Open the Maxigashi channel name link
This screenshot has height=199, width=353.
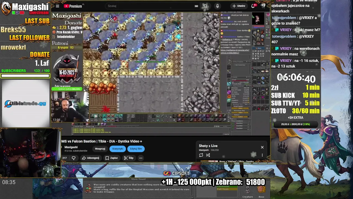[x=71, y=147]
